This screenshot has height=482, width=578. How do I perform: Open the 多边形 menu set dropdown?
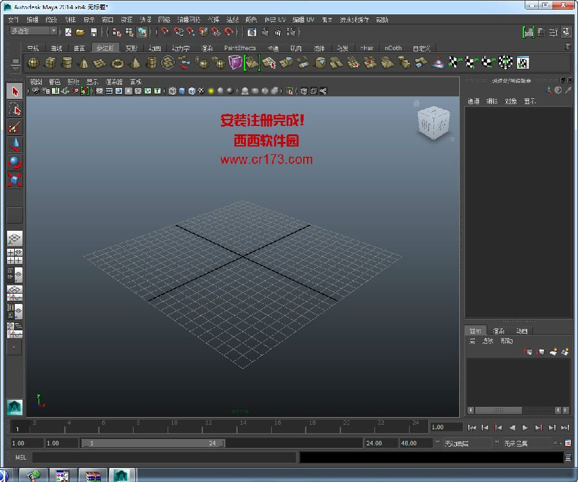click(33, 31)
